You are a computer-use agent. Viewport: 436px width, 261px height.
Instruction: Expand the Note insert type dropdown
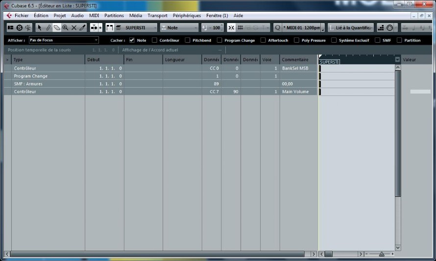point(179,27)
